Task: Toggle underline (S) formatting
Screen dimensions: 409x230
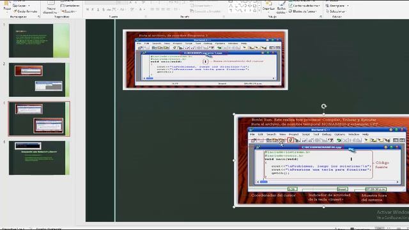Action: tap(98, 10)
